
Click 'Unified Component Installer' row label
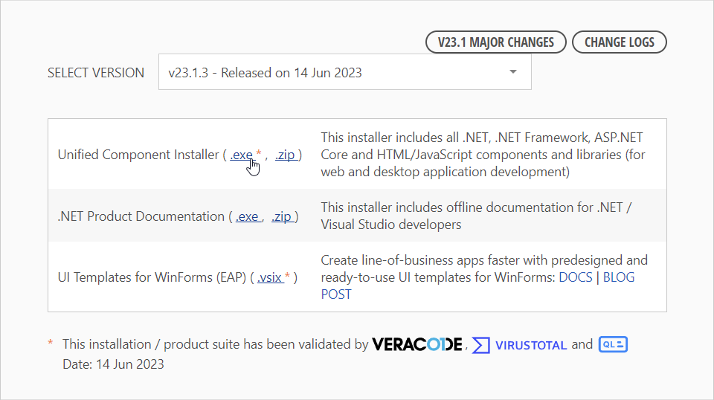tap(138, 155)
